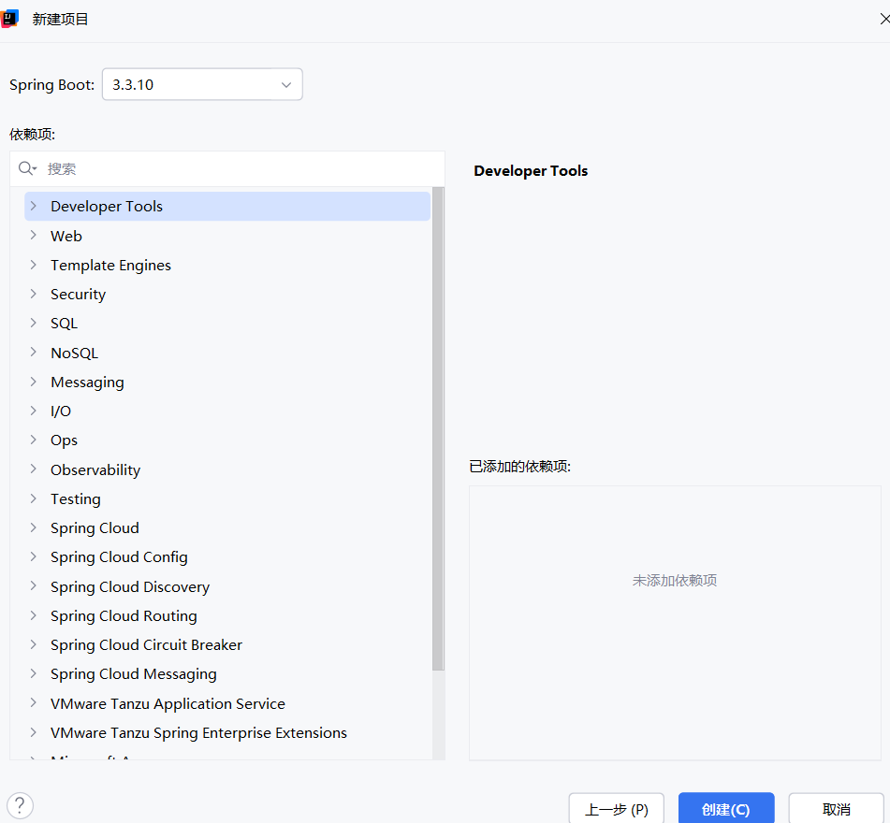The image size is (890, 823).
Task: Expand the Web category chevron
Action: 34,236
